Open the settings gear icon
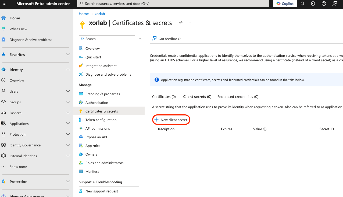343x197 pixels. (313, 3)
